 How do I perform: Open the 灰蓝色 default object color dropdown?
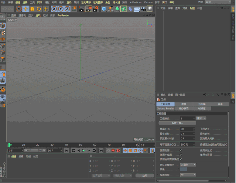(x=188, y=165)
